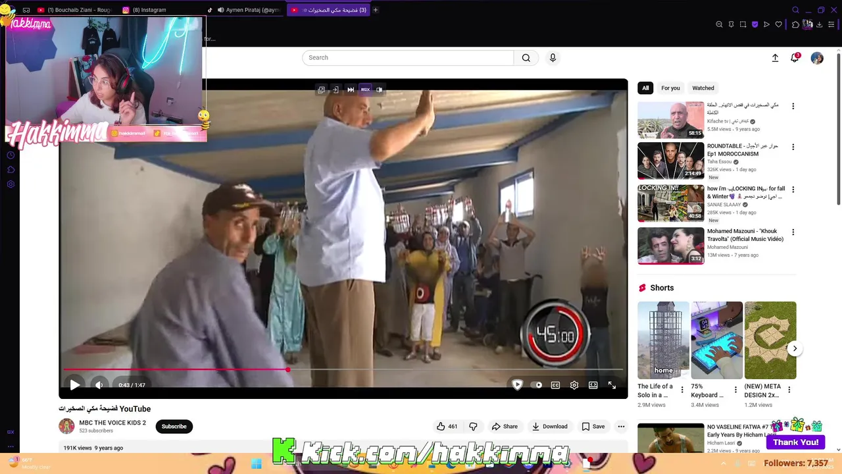Switch to theater mode view
The width and height of the screenshot is (842, 474).
click(x=593, y=385)
